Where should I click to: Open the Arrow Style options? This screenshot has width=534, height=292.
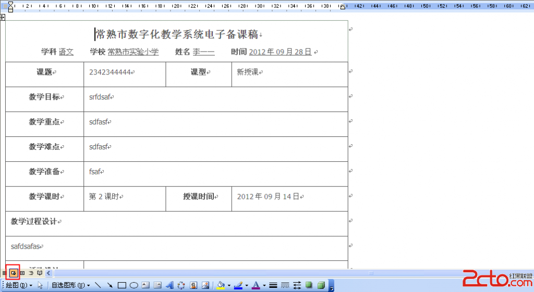tap(297, 285)
